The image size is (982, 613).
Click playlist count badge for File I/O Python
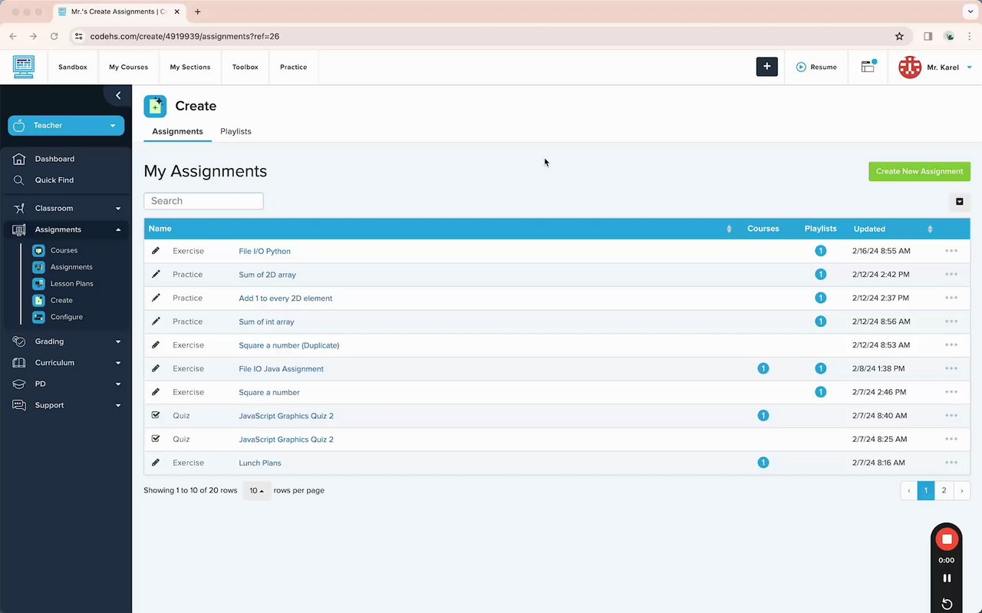point(821,251)
